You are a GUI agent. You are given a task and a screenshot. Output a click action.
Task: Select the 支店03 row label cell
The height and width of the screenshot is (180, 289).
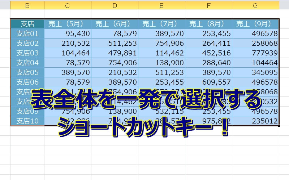click(x=27, y=53)
